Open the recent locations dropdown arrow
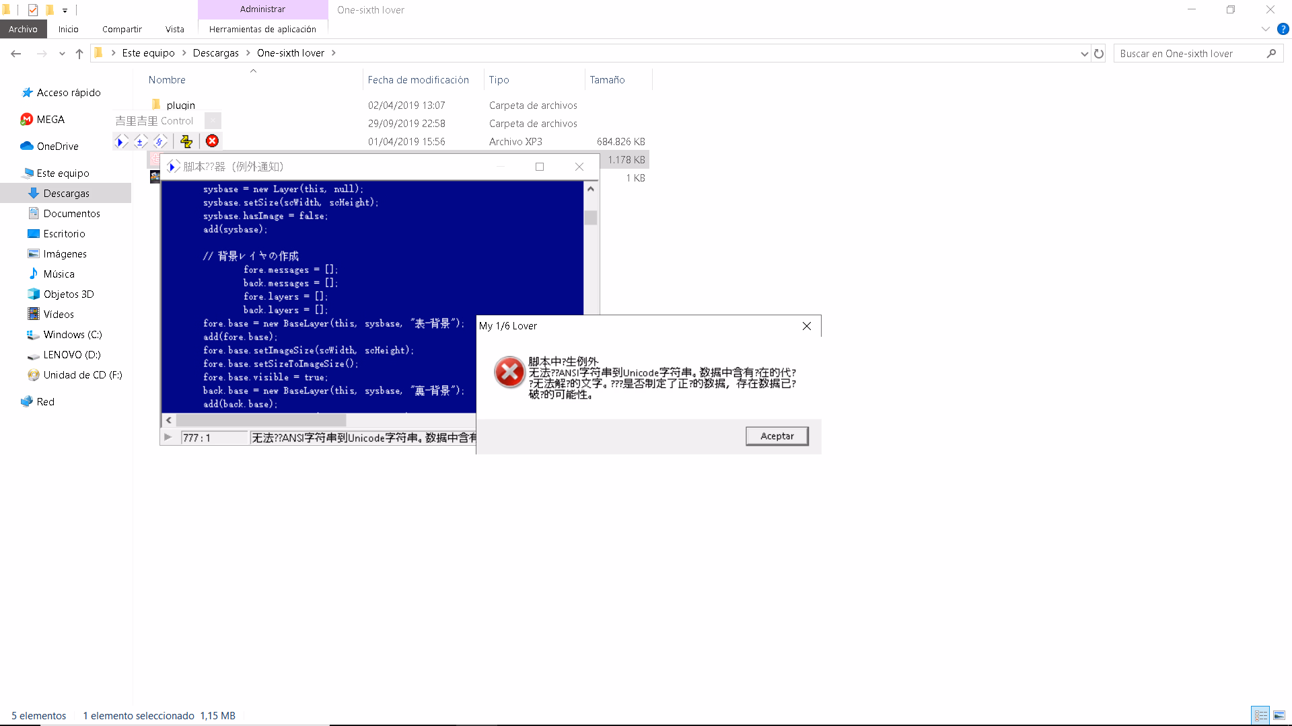The image size is (1292, 726). tap(62, 53)
